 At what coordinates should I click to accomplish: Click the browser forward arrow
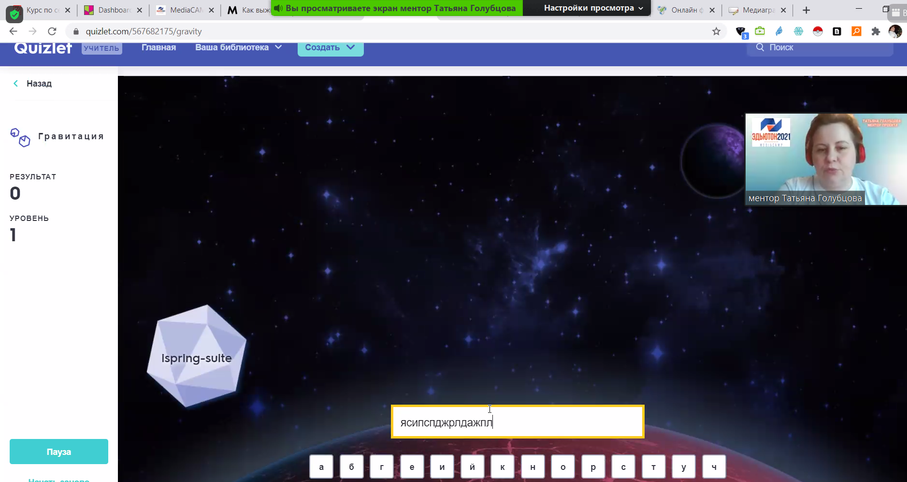[x=32, y=31]
